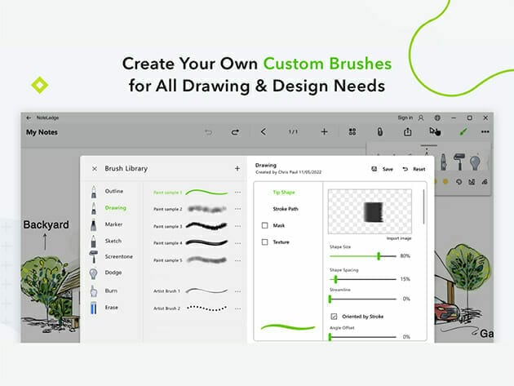Save the custom brush settings
Image resolution: width=514 pixels, height=386 pixels.
click(x=382, y=169)
